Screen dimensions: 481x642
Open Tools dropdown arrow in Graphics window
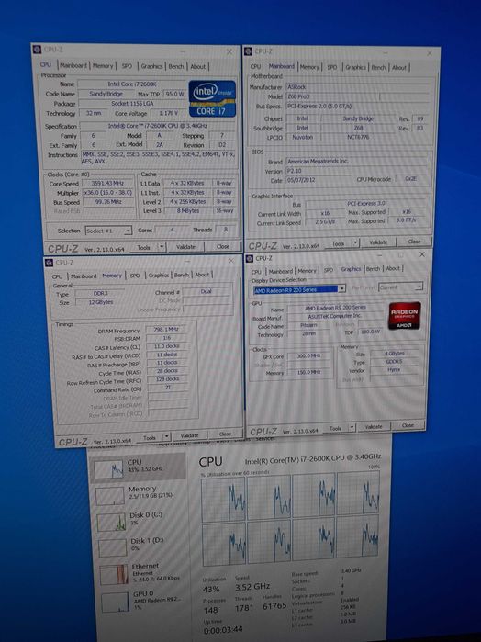point(352,427)
